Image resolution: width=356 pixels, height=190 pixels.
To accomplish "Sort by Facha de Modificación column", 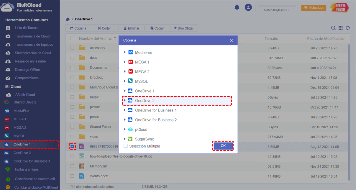I will (326, 38).
